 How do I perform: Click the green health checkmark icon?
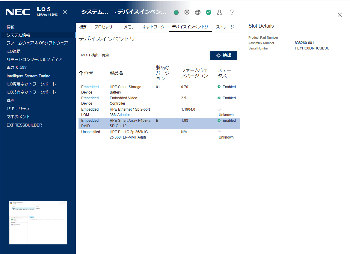(209, 12)
